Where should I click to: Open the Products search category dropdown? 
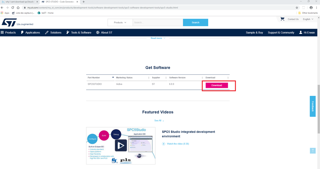120,22
